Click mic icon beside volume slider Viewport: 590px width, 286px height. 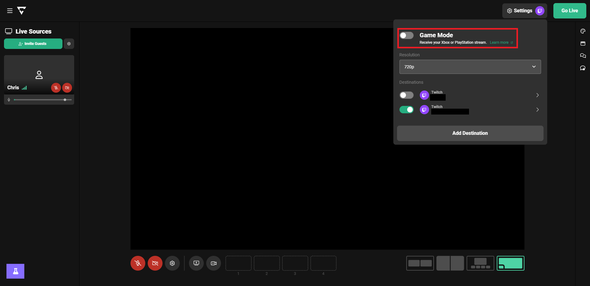pyautogui.click(x=9, y=100)
